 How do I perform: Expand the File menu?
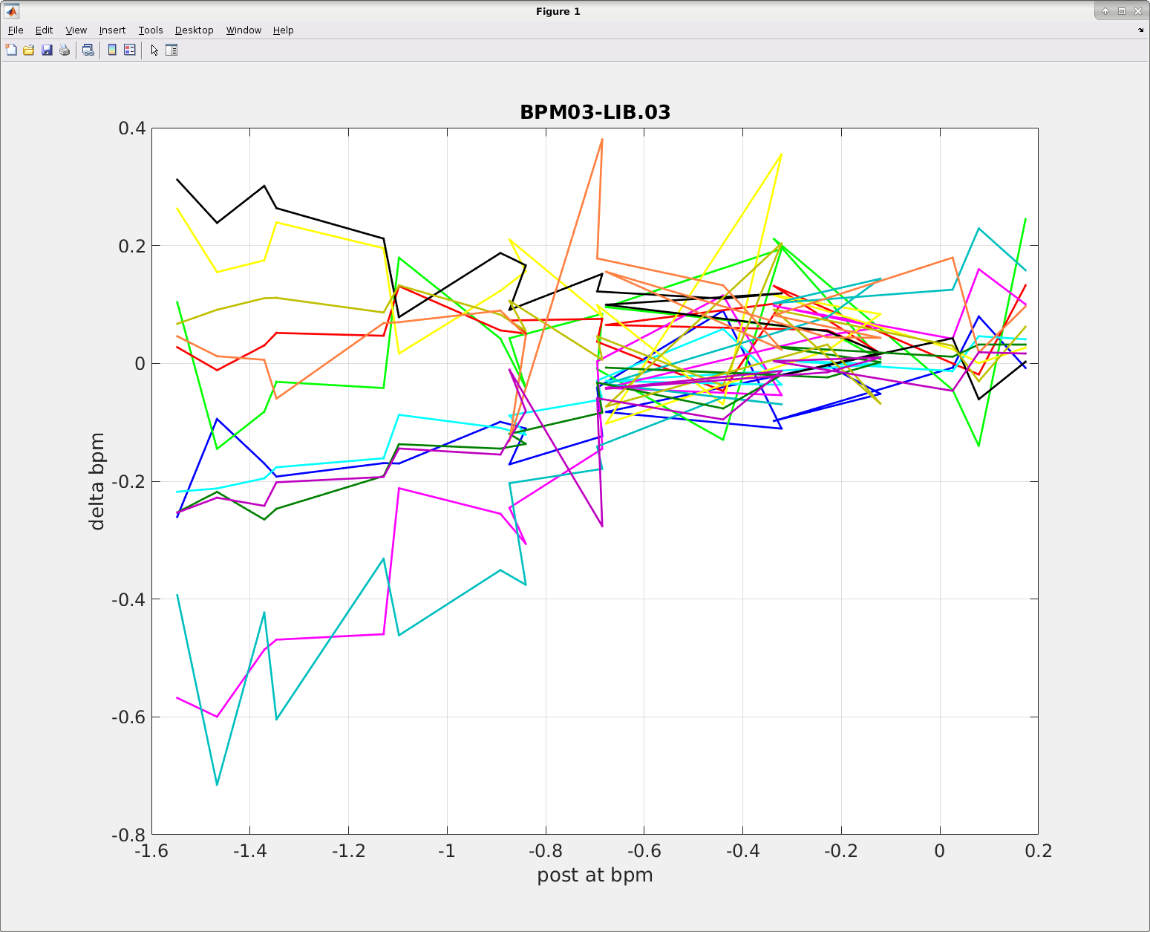pos(16,30)
